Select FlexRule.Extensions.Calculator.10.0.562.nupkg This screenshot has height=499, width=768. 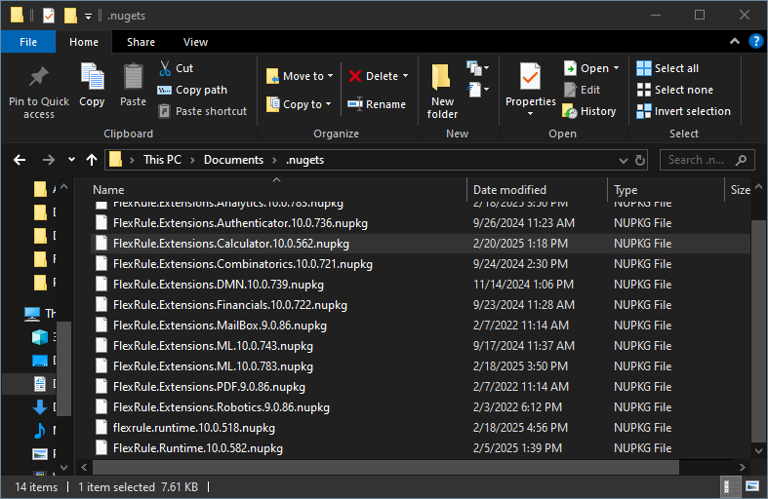click(x=421, y=244)
